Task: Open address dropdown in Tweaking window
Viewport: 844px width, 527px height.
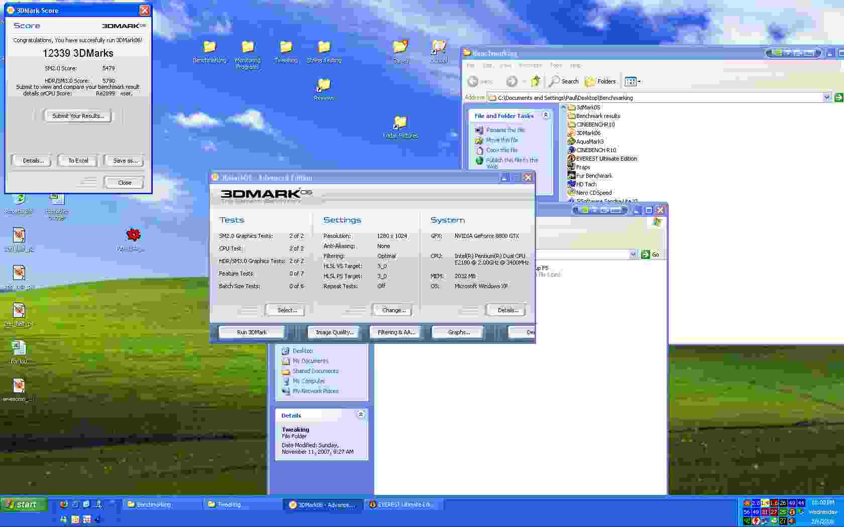Action: pos(633,254)
